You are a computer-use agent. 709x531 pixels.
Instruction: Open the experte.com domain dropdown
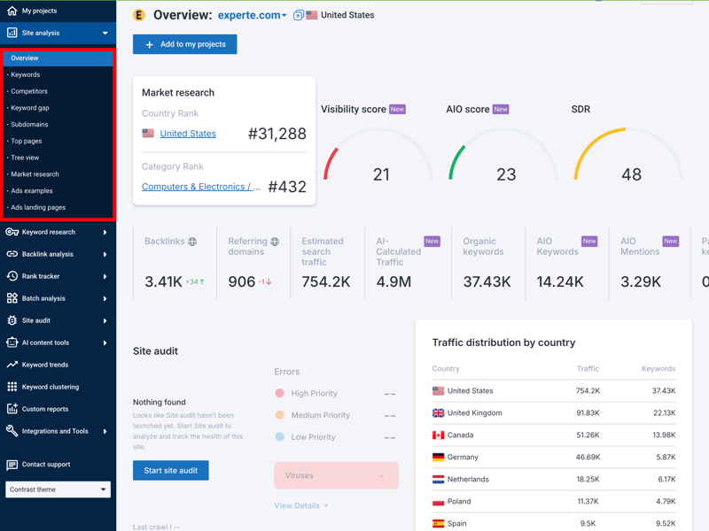[x=253, y=15]
